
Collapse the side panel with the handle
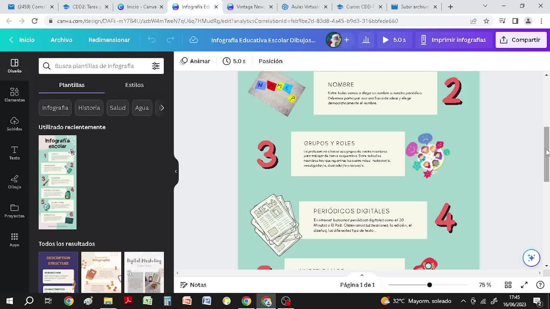(x=176, y=171)
